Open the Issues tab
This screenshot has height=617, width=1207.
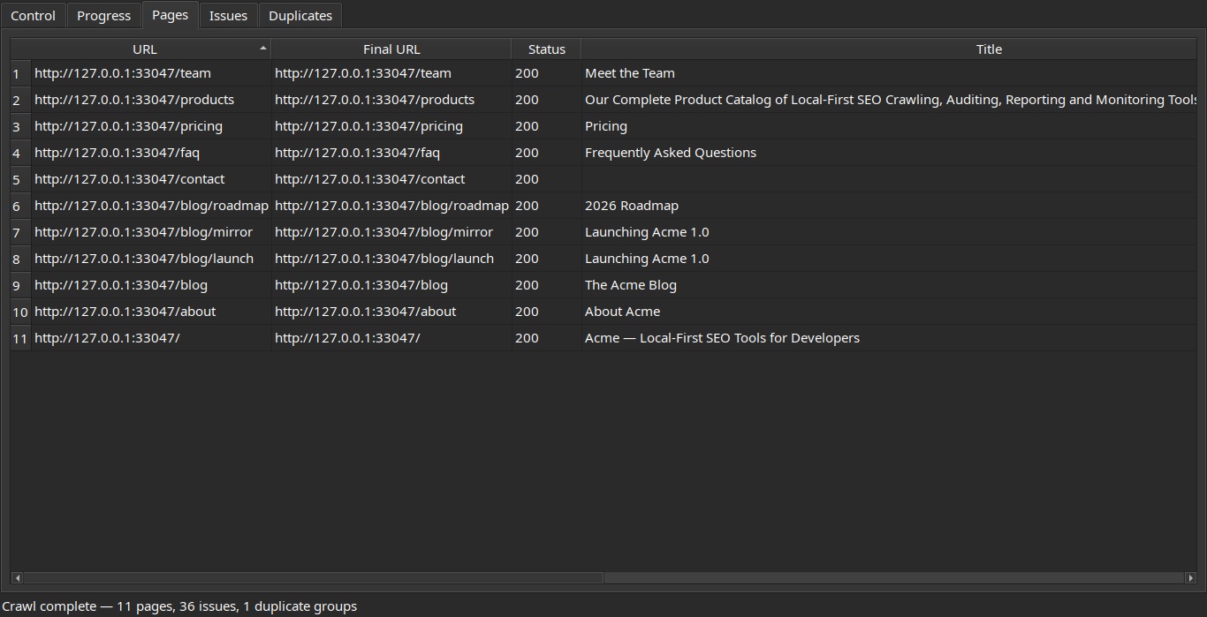coord(228,16)
